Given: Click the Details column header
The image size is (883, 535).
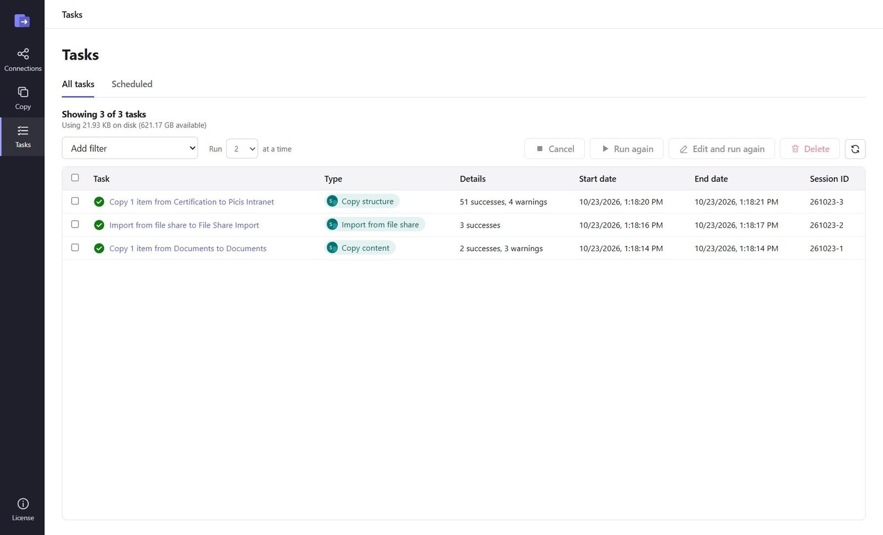Looking at the screenshot, I should point(473,179).
